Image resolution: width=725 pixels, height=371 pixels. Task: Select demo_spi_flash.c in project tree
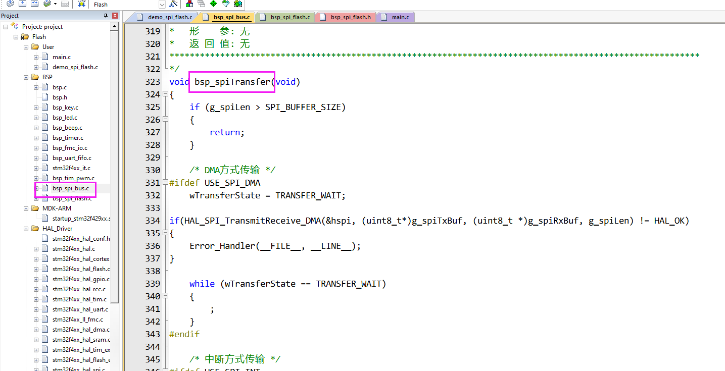click(x=75, y=67)
